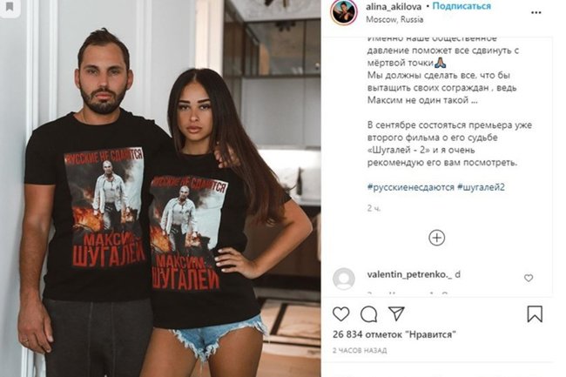This screenshot has height=377, width=566.
Task: Load more comments with plus circle
Action: pos(437,238)
